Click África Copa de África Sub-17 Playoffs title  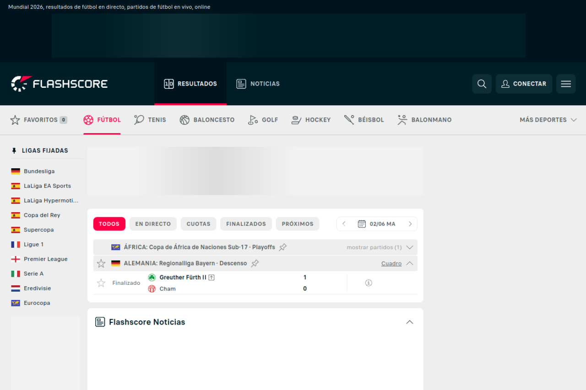[x=200, y=247]
